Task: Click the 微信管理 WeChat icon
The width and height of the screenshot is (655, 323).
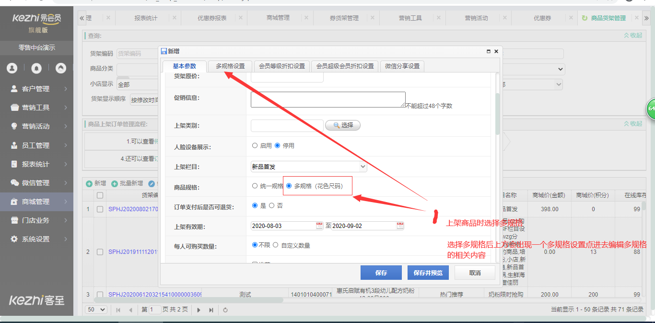Action: point(14,183)
